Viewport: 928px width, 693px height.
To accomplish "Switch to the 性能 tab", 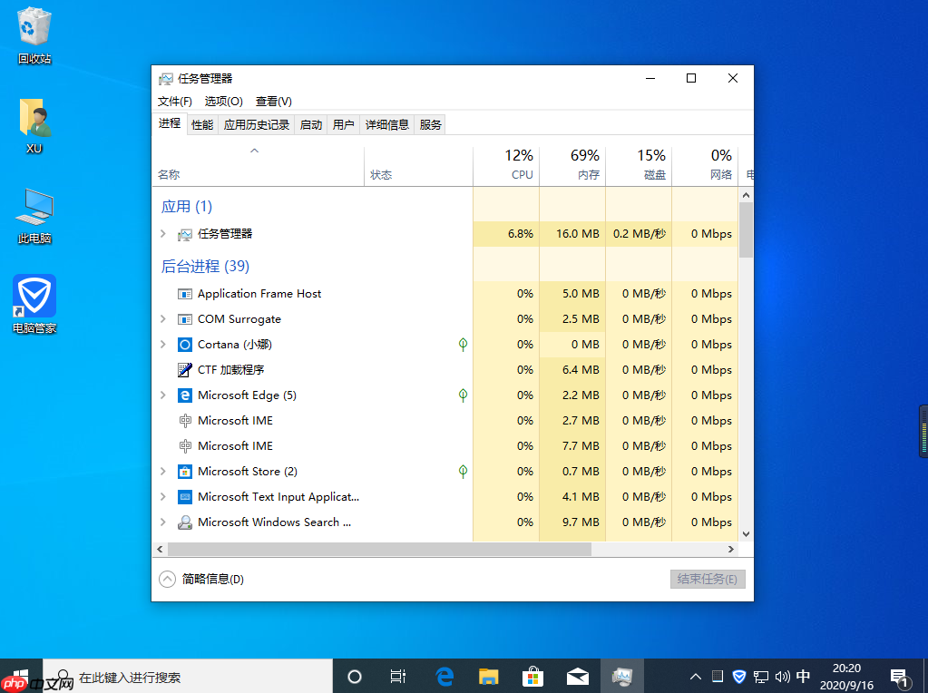I will [x=201, y=124].
